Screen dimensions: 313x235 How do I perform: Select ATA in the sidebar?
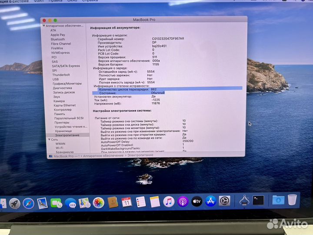tap(53, 30)
